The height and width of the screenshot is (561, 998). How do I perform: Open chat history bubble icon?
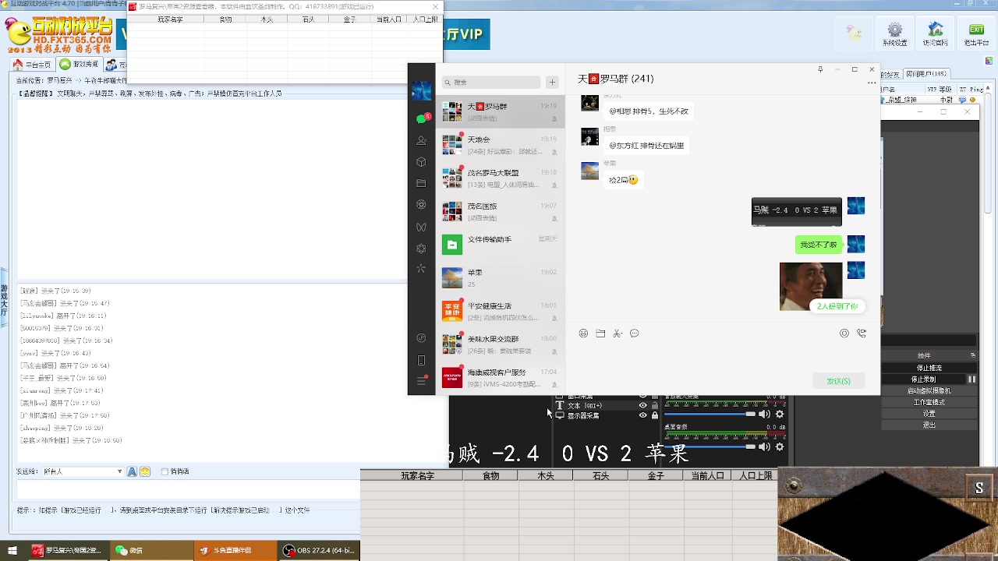(635, 333)
